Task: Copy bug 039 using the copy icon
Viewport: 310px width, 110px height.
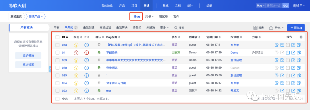Action: 299,60
